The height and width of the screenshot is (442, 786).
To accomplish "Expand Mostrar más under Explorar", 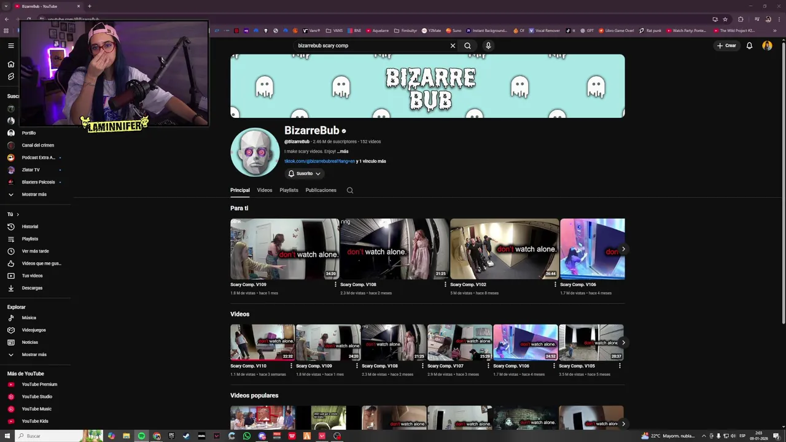I will click(34, 355).
